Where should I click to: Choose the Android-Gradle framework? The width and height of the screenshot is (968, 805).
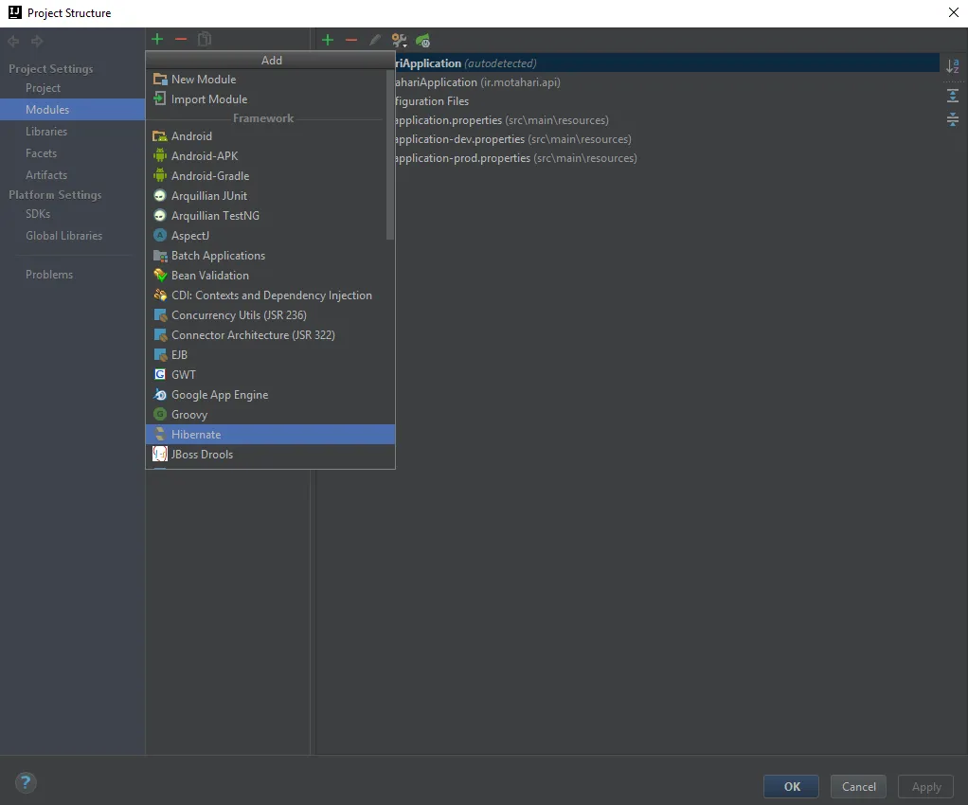[x=270, y=176]
